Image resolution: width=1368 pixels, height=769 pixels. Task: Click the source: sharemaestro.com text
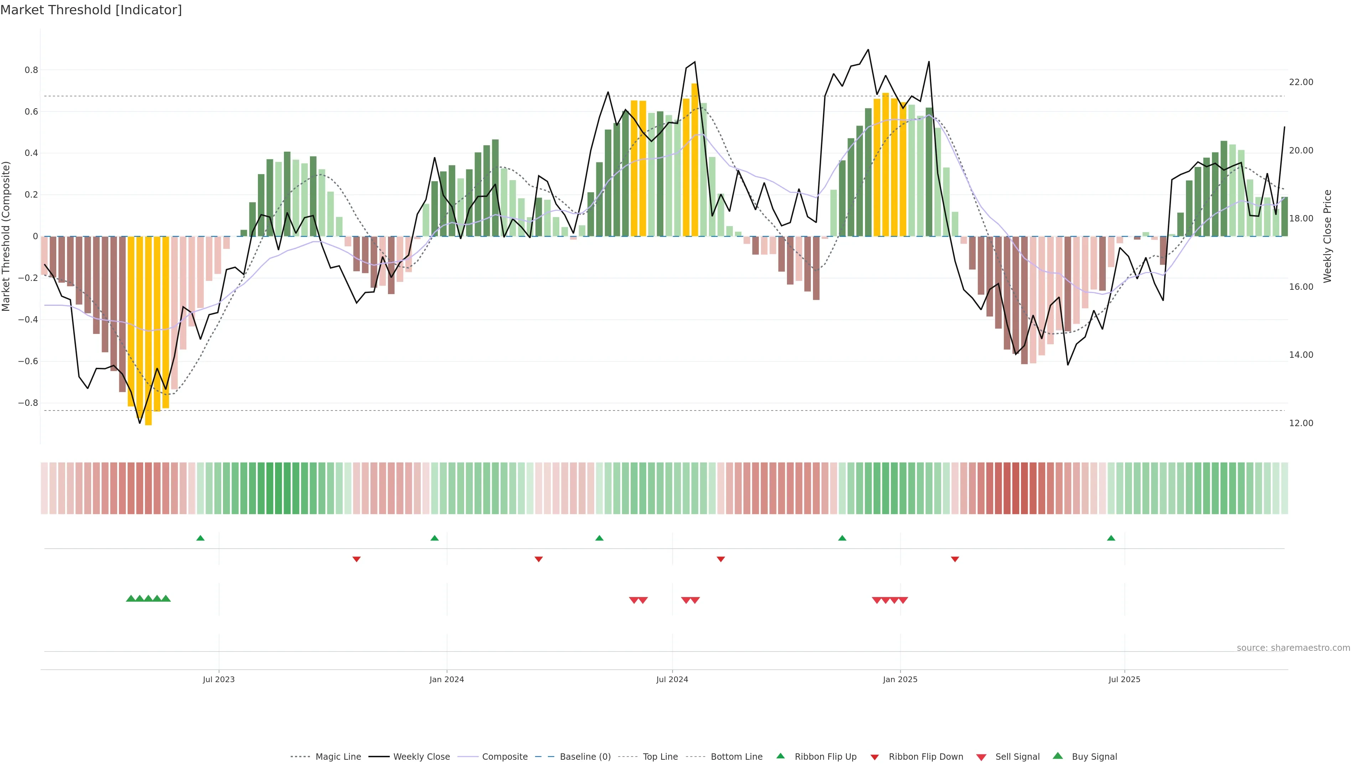tap(1293, 648)
